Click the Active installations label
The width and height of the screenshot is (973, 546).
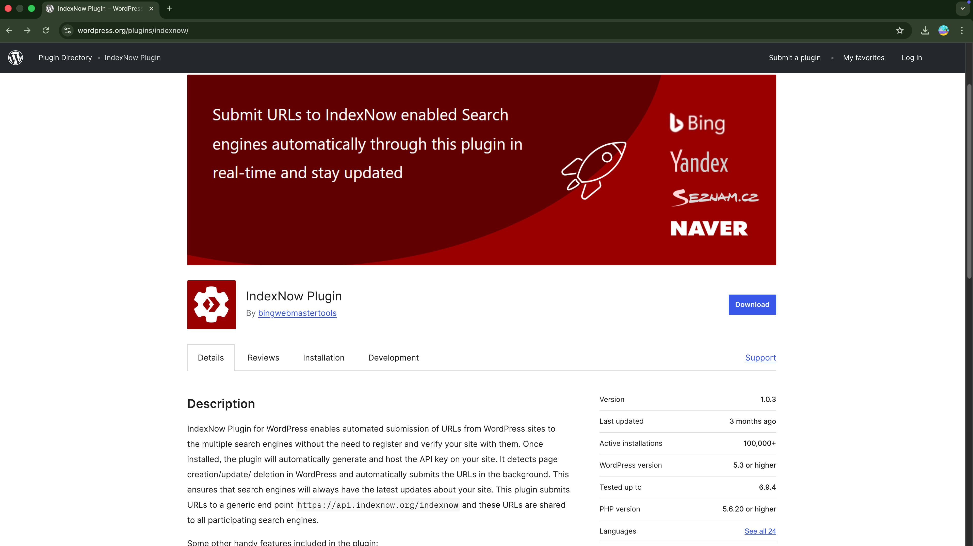631,443
